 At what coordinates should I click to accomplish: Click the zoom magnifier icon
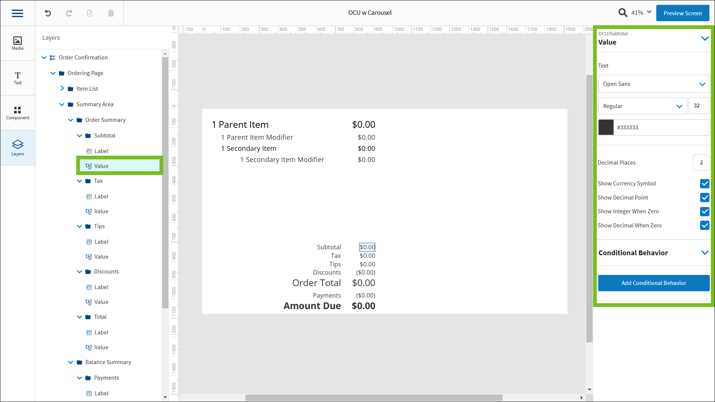[623, 12]
